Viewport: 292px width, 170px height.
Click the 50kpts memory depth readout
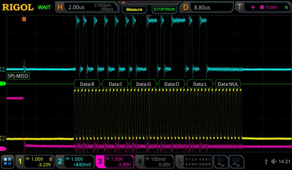coord(107,9)
